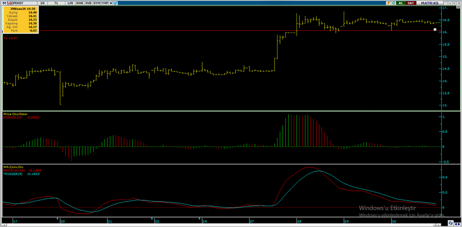Click the blue refresh icon at bottom right
Image resolution: width=462 pixels, height=227 pixels.
pyautogui.click(x=451, y=223)
